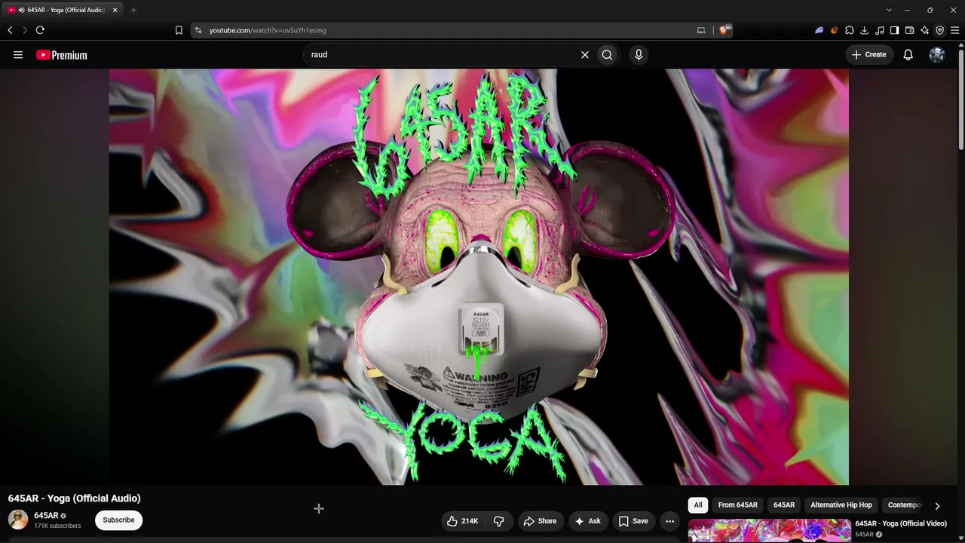This screenshot has height=543, width=965.
Task: Focus the YouTube search field containing raud
Action: pyautogui.click(x=441, y=55)
